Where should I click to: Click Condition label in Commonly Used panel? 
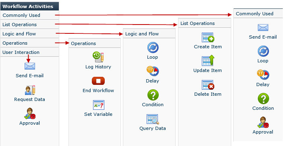[263, 108]
